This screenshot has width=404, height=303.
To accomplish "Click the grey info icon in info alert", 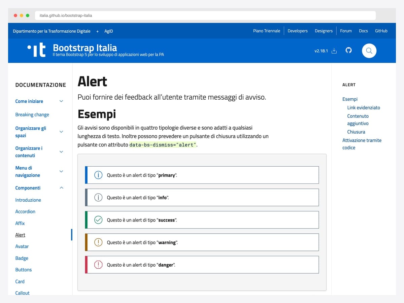I will click(x=98, y=198).
